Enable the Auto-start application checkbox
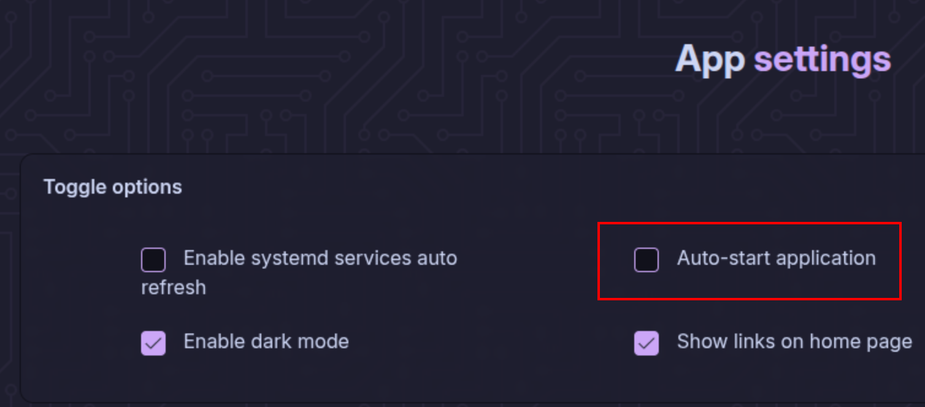The height and width of the screenshot is (407, 925). 646,260
